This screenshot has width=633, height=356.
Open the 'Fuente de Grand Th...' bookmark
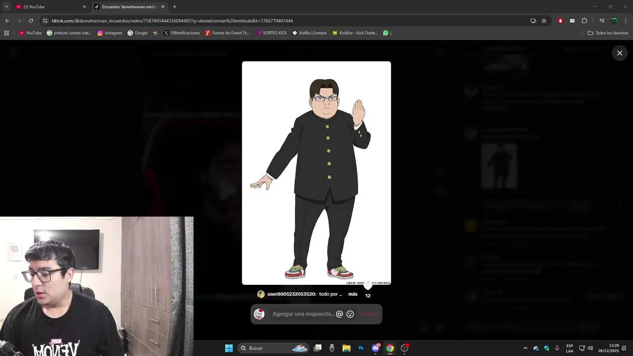(227, 33)
